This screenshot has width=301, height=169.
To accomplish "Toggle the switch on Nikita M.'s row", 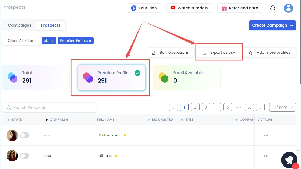I will pyautogui.click(x=25, y=156).
